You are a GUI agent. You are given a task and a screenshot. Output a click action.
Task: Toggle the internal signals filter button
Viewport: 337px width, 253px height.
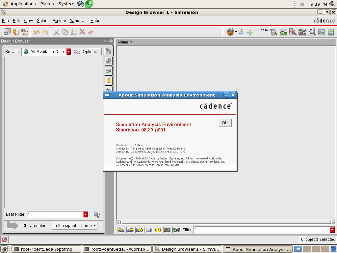(149, 230)
